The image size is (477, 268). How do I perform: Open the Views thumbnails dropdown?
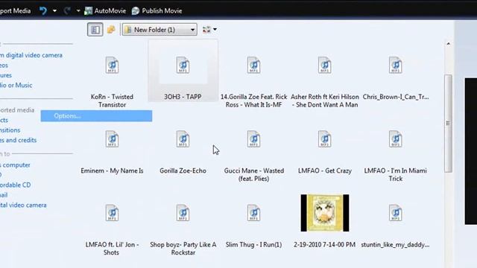(x=209, y=30)
